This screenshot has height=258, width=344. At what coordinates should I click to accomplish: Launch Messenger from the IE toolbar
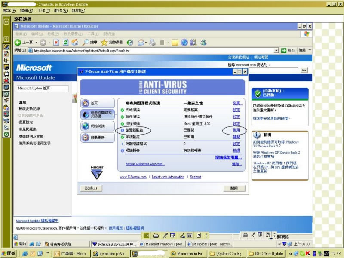point(203,42)
